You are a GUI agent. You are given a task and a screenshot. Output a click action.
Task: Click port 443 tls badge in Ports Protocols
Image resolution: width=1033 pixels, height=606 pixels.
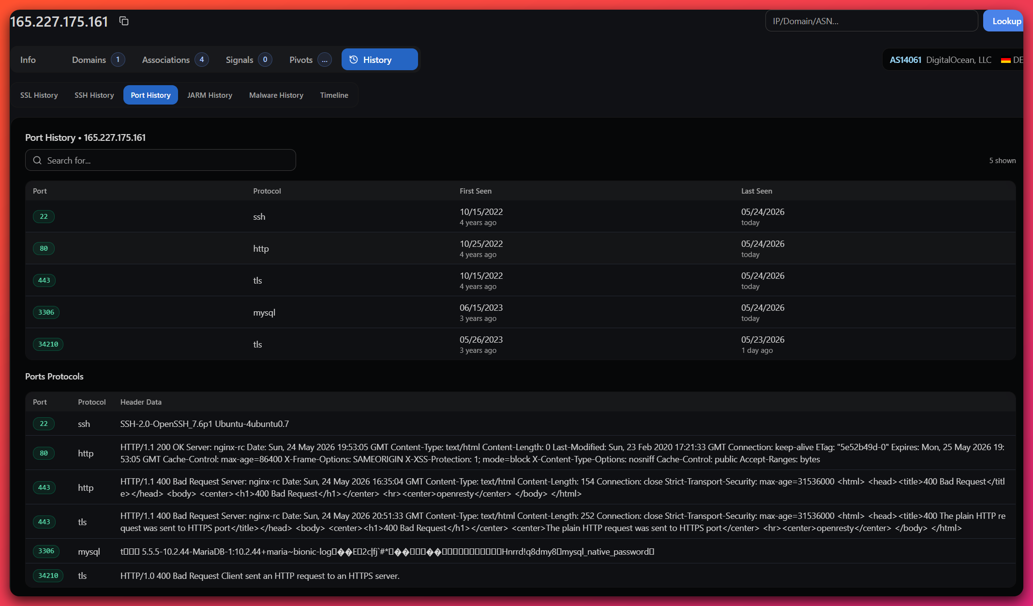point(44,522)
